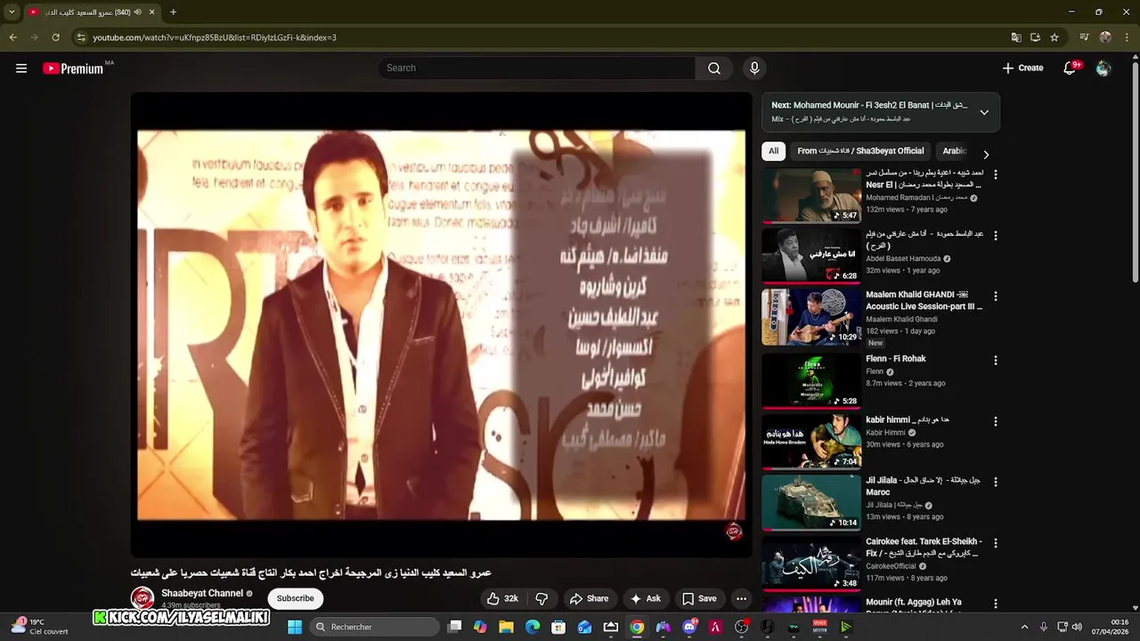This screenshot has width=1140, height=641.
Task: Mute tab via speaker icon on tab
Action: click(137, 12)
